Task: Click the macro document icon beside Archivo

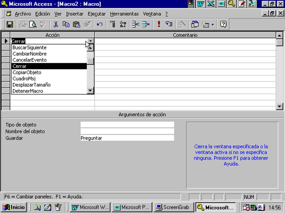Action: [9, 14]
